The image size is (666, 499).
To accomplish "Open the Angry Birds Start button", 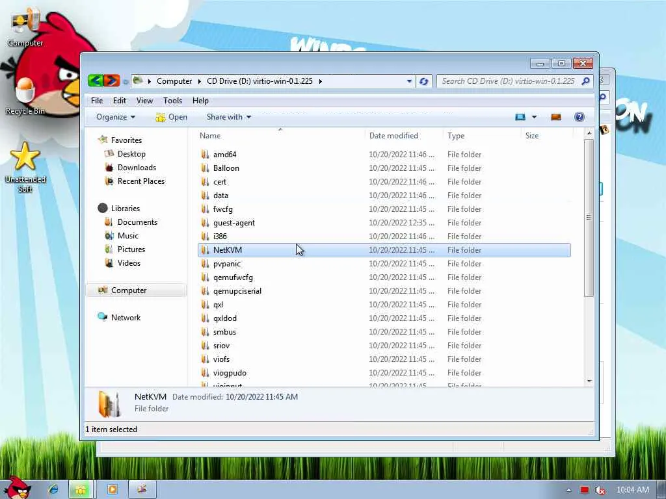I will pos(16,489).
